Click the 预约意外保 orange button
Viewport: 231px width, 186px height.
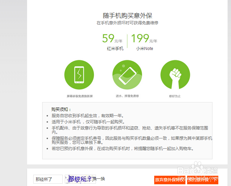click(x=203, y=180)
